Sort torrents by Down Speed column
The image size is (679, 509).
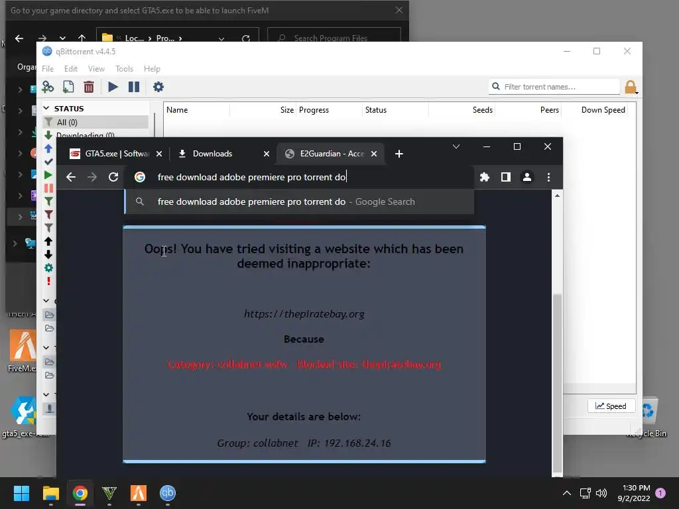click(x=595, y=110)
